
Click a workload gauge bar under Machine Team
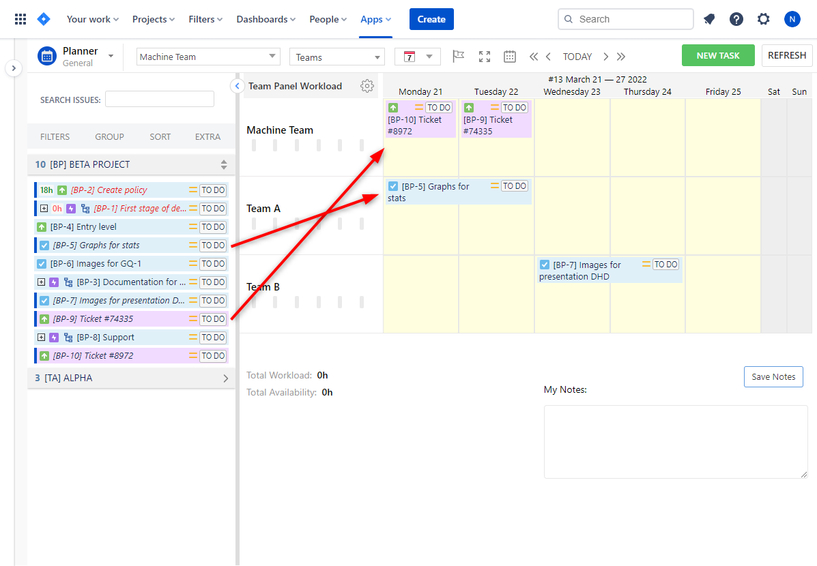click(x=254, y=145)
